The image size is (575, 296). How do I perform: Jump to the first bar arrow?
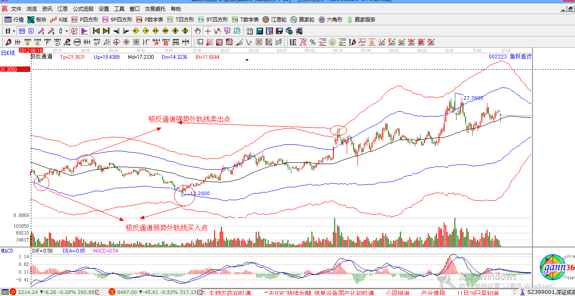(x=96, y=31)
